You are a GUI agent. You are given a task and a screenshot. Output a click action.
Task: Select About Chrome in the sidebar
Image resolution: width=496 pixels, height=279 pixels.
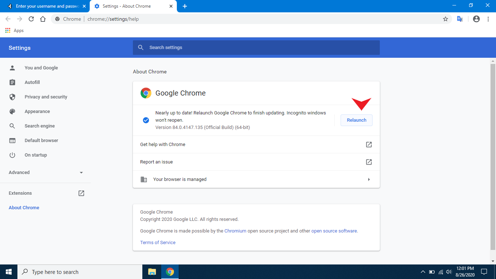[24, 208]
